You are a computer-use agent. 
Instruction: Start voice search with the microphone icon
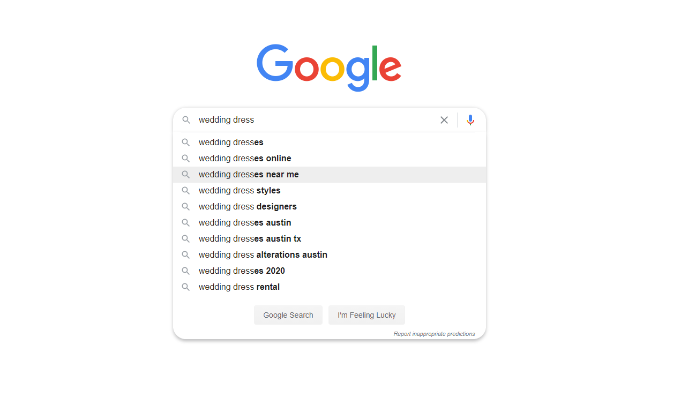click(x=470, y=120)
